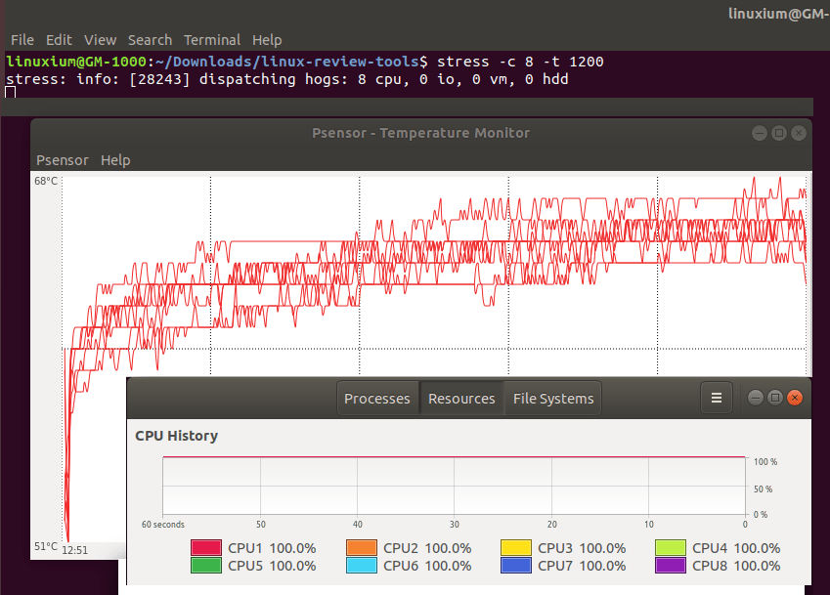830x595 pixels.
Task: Open the terminal View menu
Action: click(x=100, y=40)
